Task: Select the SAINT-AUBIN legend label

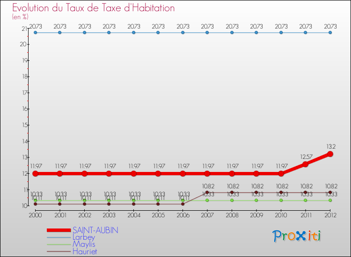Action: (95, 230)
